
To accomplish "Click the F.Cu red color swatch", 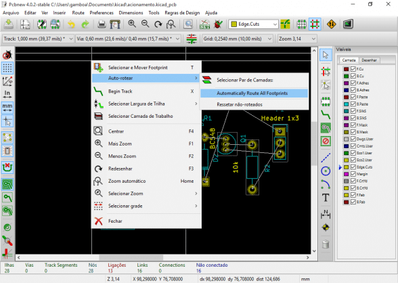I will tap(346, 69).
